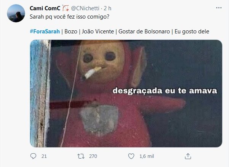Open the @CNichetti handle link
Viewport: 229px width, 167px height.
85,8
